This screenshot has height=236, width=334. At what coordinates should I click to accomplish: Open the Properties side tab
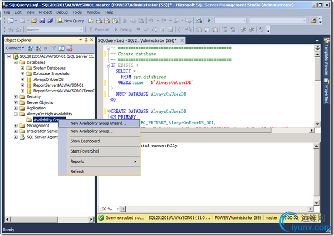click(x=326, y=91)
